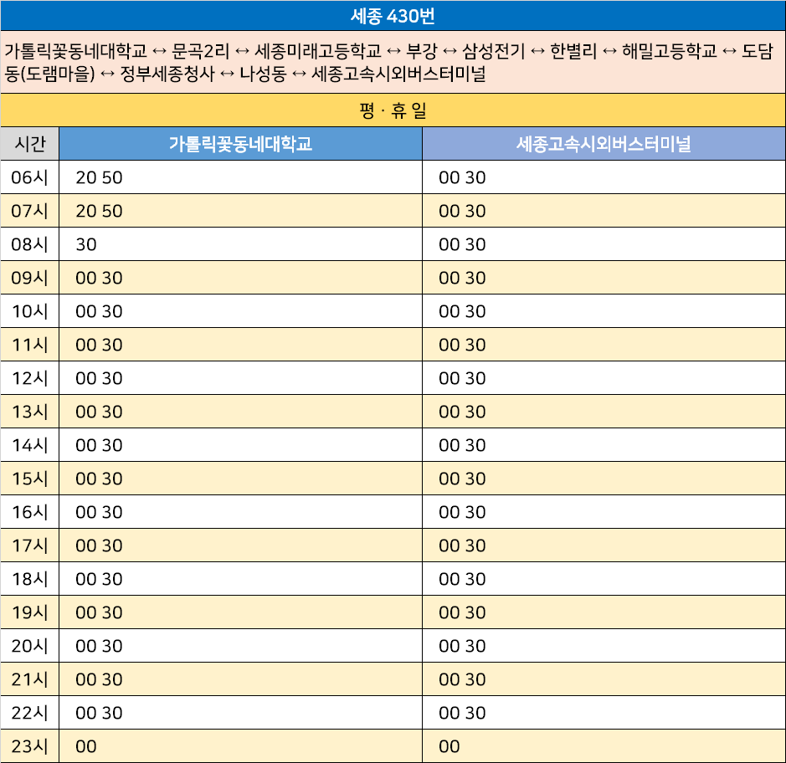Select the '21시' hour cell
The width and height of the screenshot is (786, 763).
pos(30,680)
